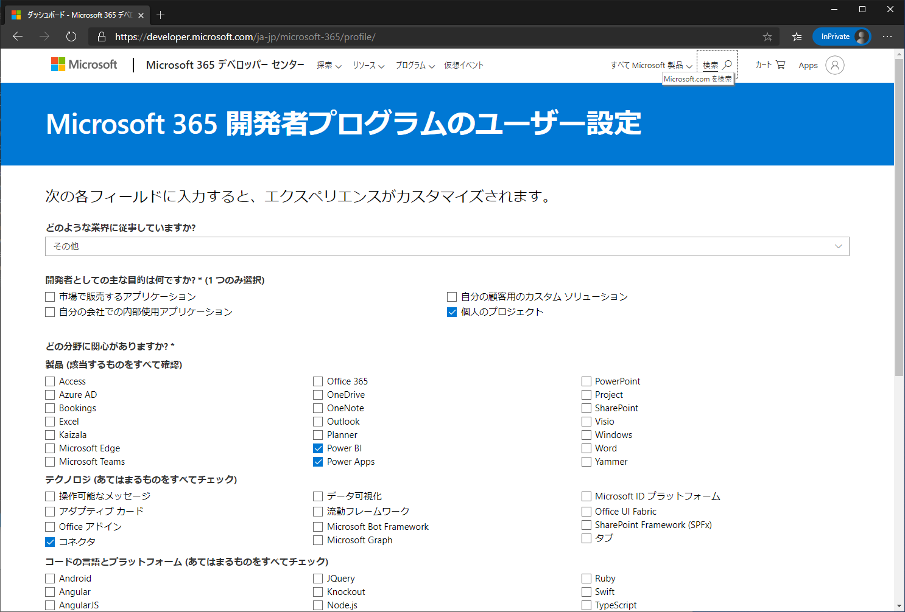Enable the SharePoint product checkbox

[586, 408]
